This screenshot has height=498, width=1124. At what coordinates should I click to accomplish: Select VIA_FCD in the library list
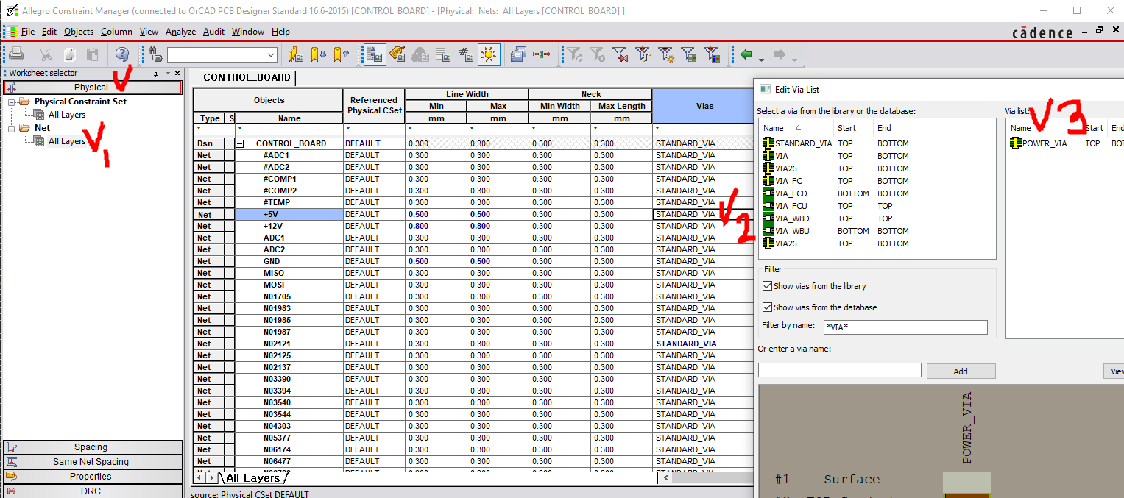tap(792, 193)
